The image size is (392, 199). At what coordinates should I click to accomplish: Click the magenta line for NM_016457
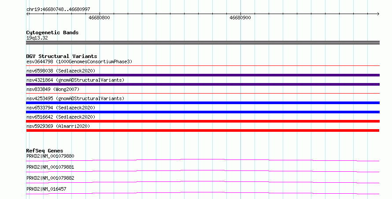click(x=203, y=193)
